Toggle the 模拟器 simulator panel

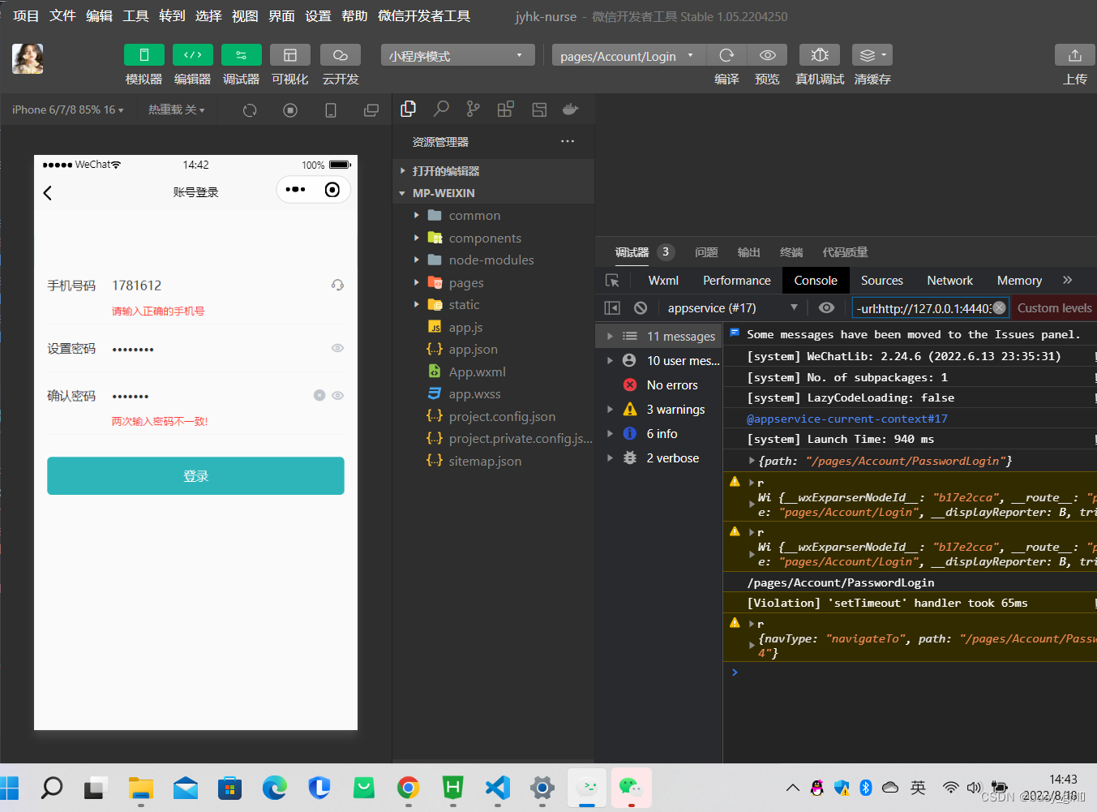[x=144, y=55]
